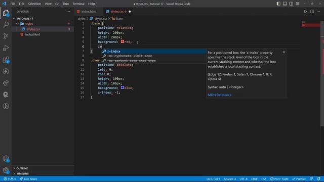Click the red color swatch
Image resolution: width=324 pixels, height=182 pixels.
(x=123, y=41)
